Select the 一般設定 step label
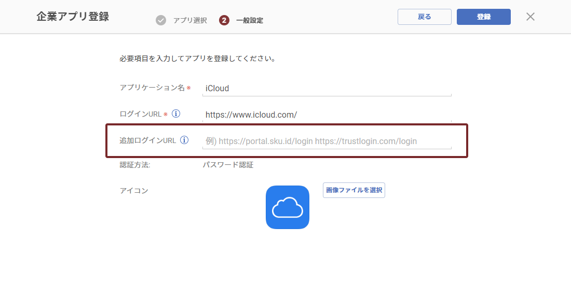The height and width of the screenshot is (284, 571). point(250,21)
